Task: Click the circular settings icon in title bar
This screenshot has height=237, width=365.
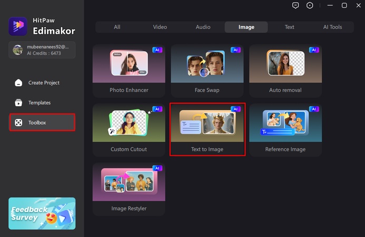Action: [x=310, y=5]
